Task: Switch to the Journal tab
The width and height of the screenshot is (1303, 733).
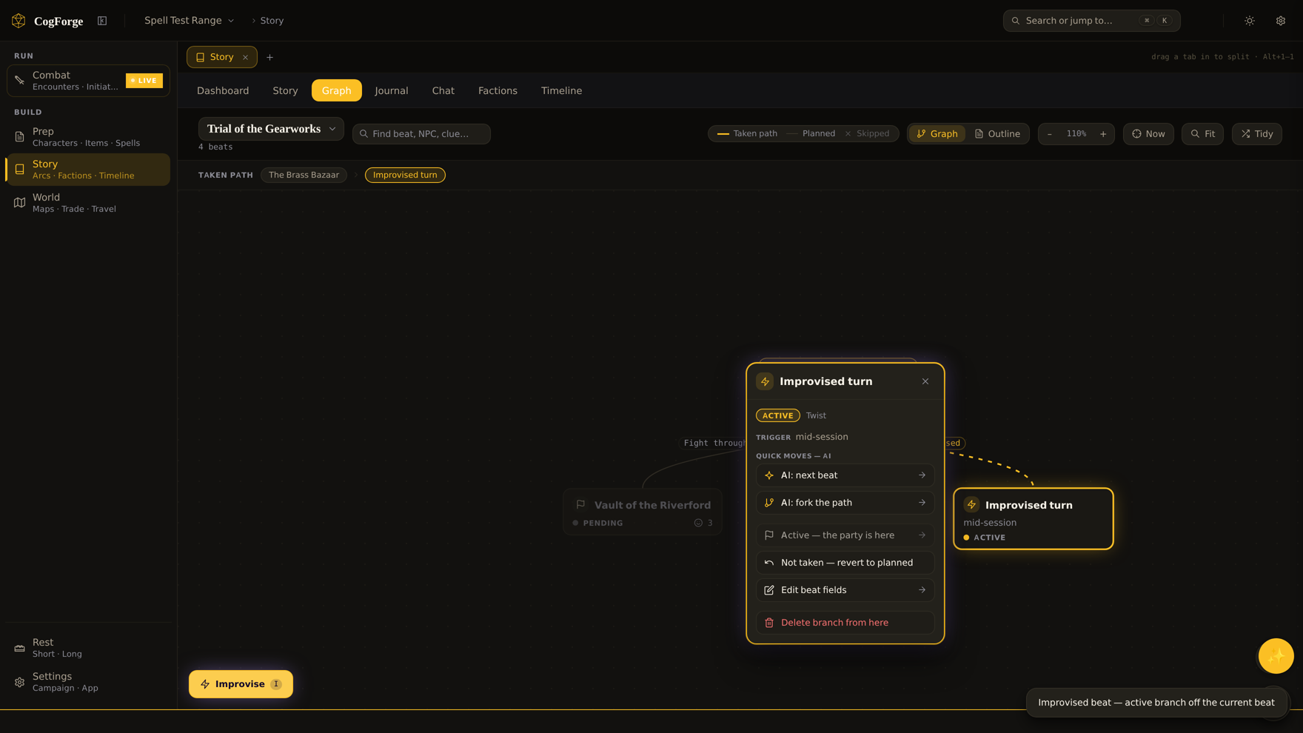Action: pyautogui.click(x=392, y=90)
